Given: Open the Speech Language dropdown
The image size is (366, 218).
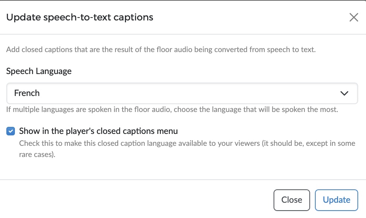Looking at the screenshot, I should (182, 93).
